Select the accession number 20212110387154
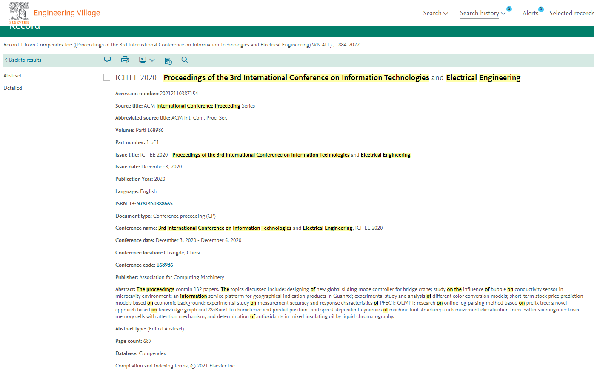 179,94
